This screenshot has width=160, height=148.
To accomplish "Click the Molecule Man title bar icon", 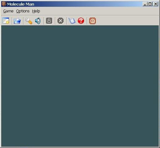I will coord(4,4).
